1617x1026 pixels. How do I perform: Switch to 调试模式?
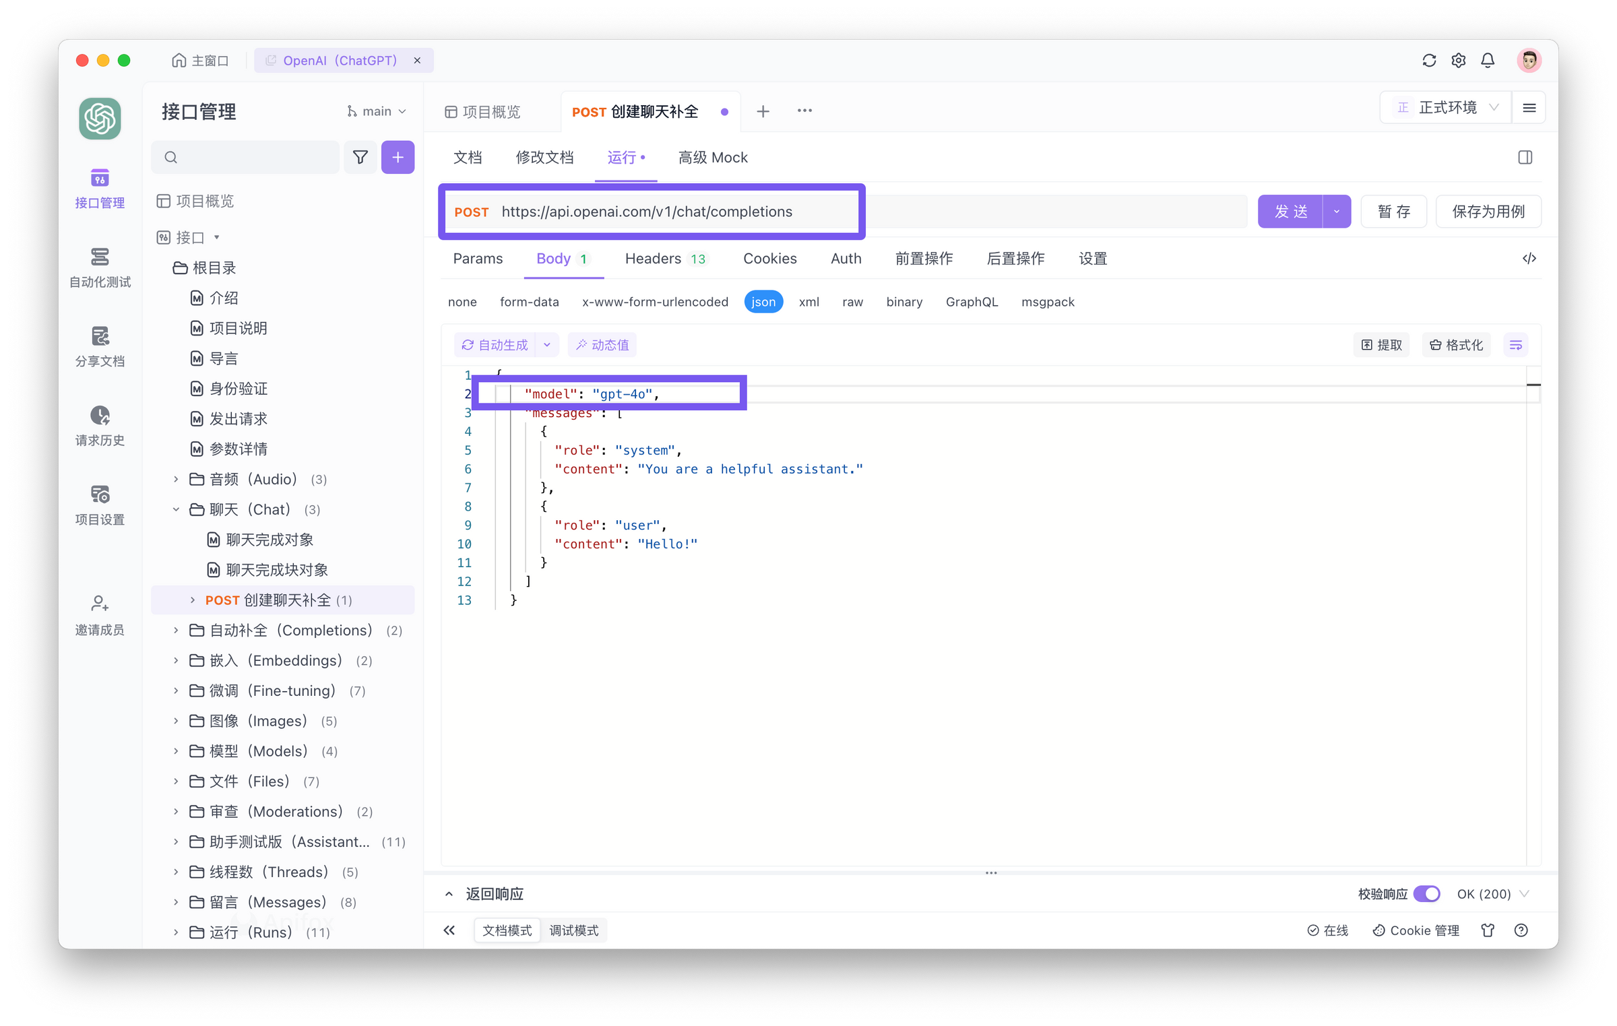(574, 930)
